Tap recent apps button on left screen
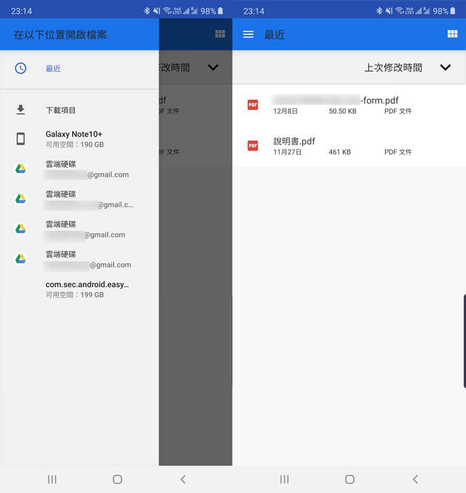The image size is (466, 493). tap(52, 479)
